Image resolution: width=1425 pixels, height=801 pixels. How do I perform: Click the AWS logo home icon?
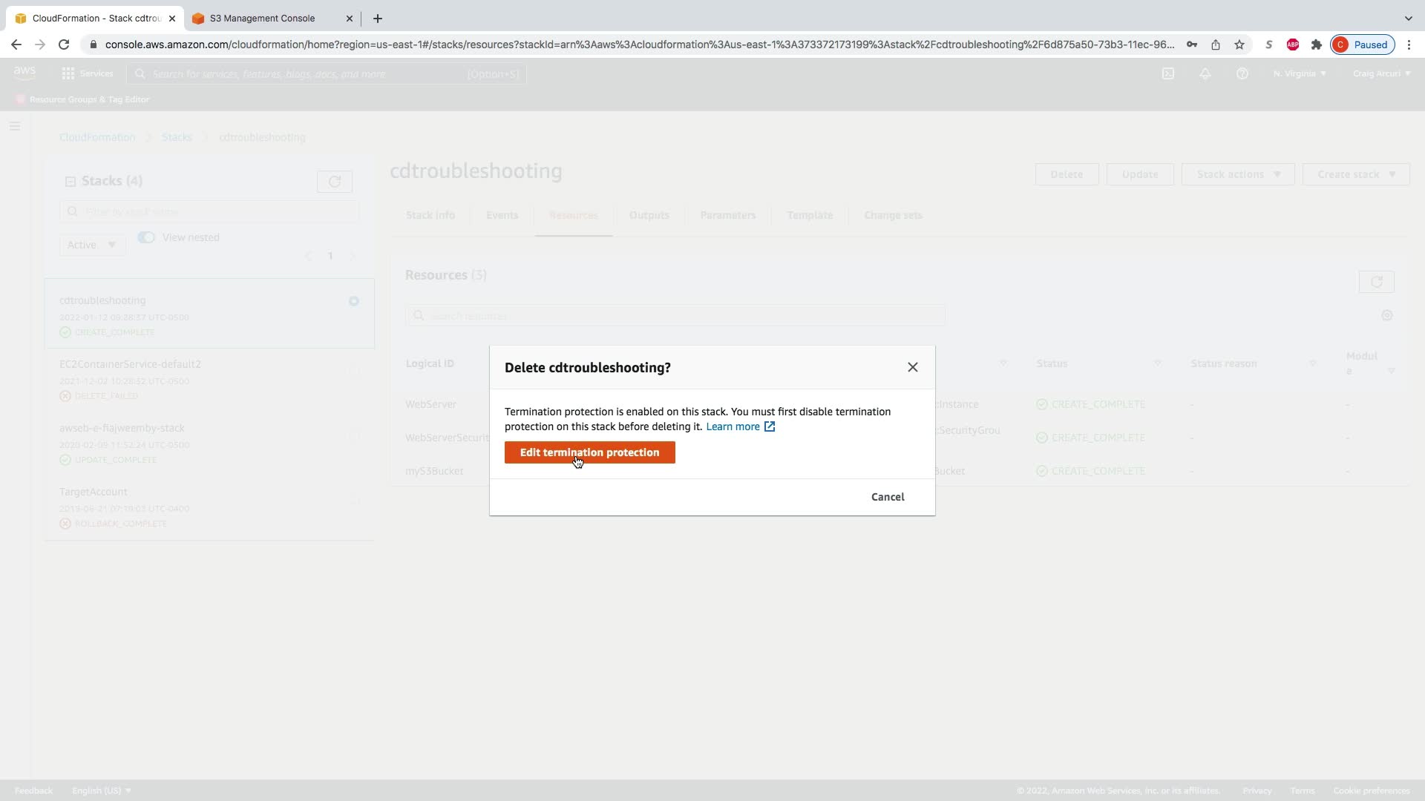pyautogui.click(x=24, y=73)
